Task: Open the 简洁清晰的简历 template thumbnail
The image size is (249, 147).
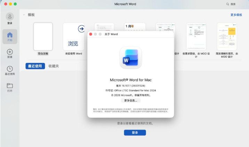Action: point(227,36)
